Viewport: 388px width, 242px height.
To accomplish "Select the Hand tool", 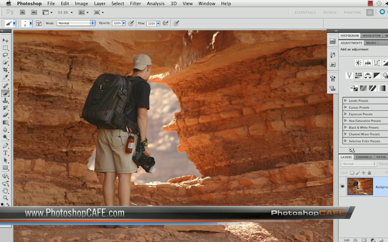I will [5, 191].
